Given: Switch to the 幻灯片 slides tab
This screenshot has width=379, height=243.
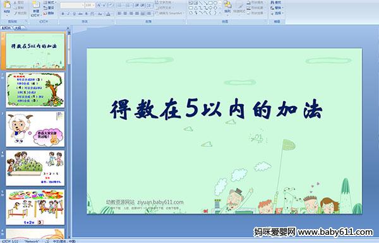Looking at the screenshot, I should pyautogui.click(x=6, y=28).
